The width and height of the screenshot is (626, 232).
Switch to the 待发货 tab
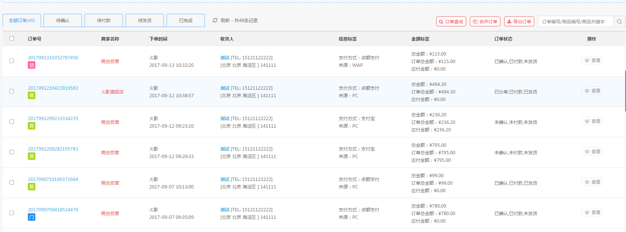point(145,21)
